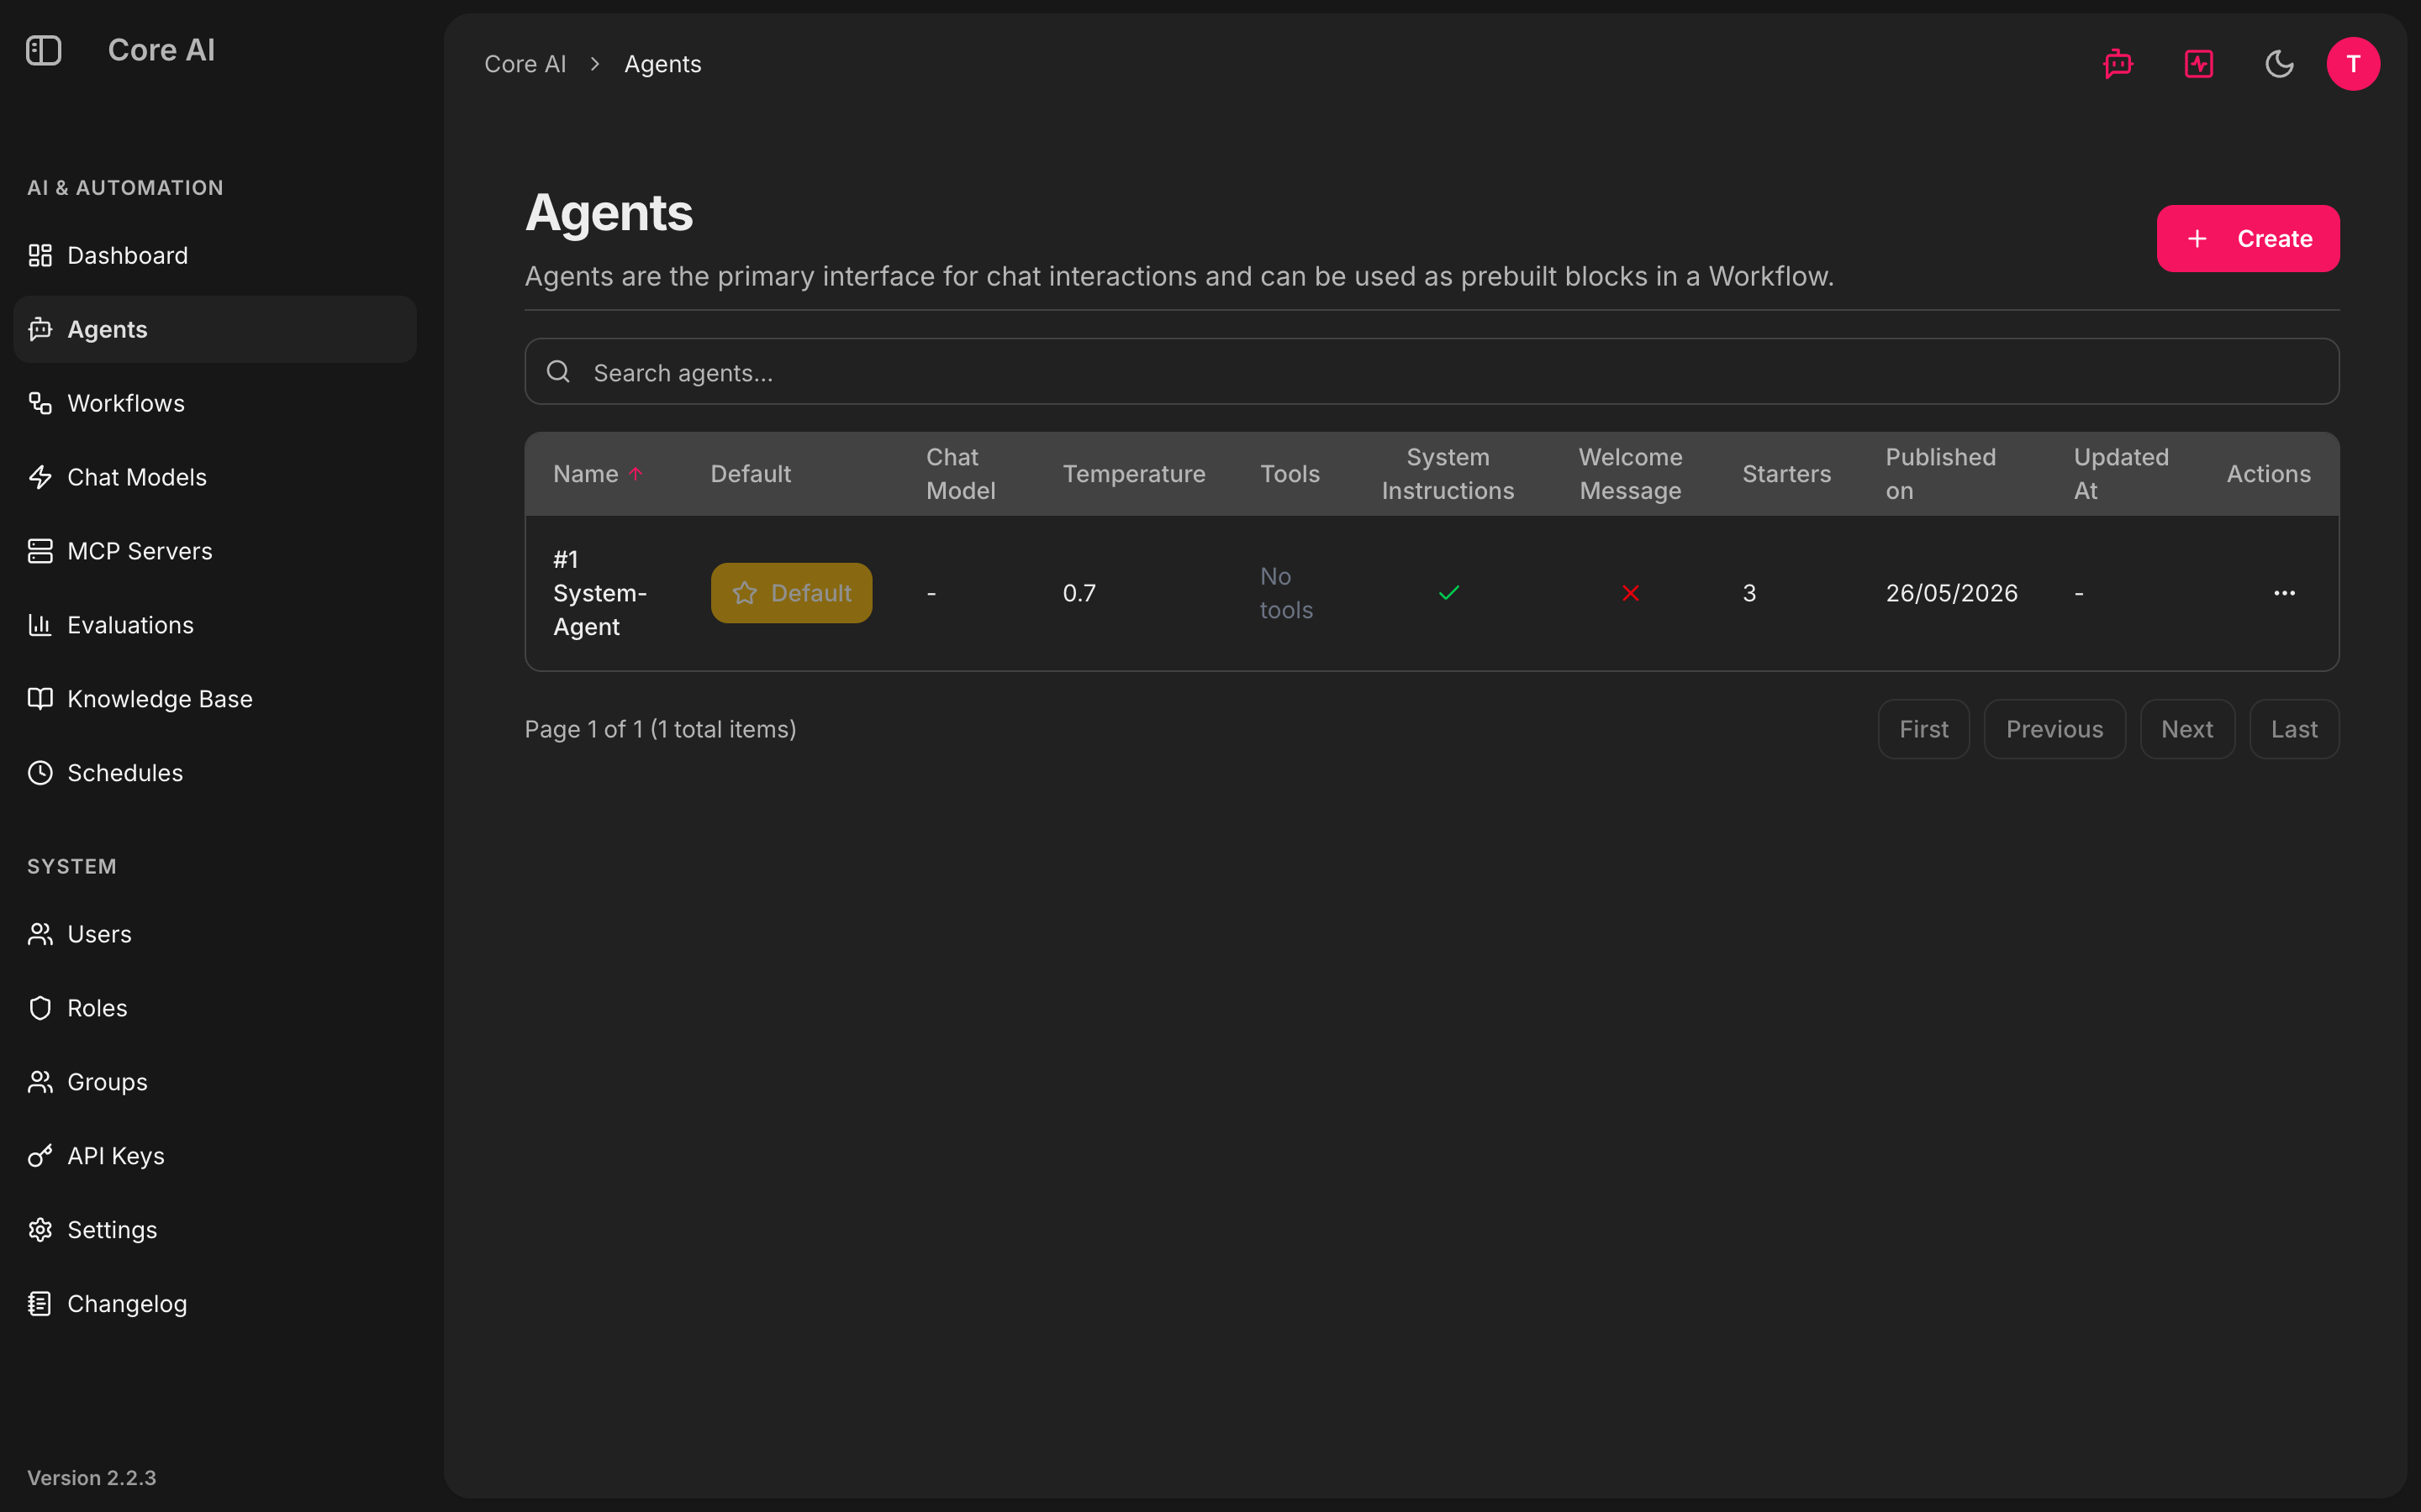Click the Workflows icon in sidebar
This screenshot has height=1512, width=2421.
40,403
